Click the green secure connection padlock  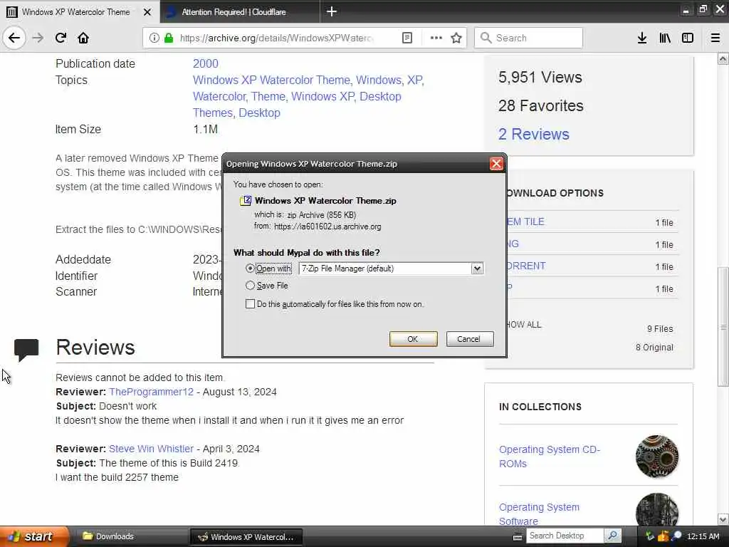[x=169, y=38]
